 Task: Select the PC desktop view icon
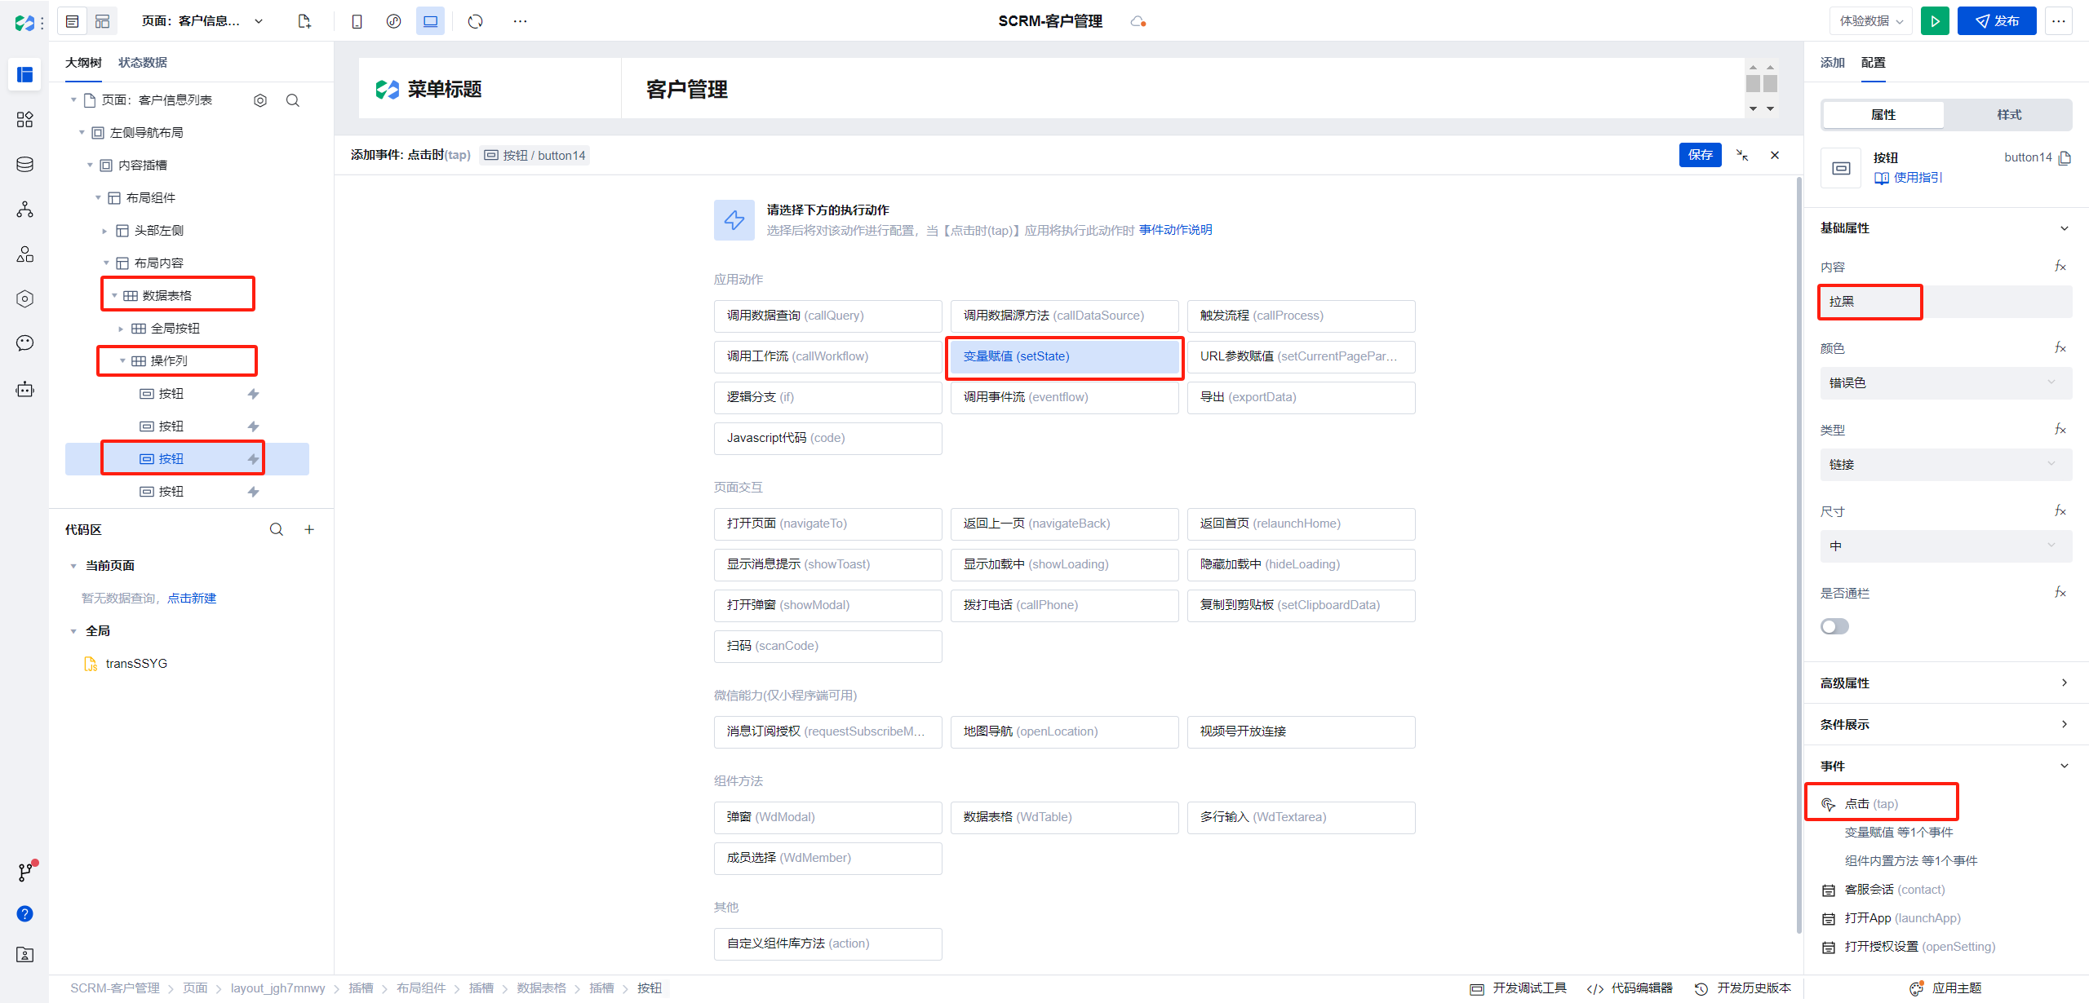(430, 21)
